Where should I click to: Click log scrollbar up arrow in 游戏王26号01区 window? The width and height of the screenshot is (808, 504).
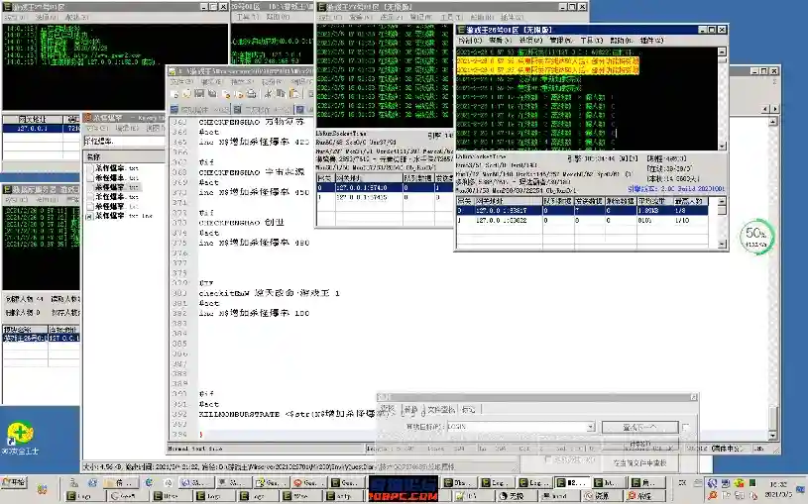tap(722, 51)
